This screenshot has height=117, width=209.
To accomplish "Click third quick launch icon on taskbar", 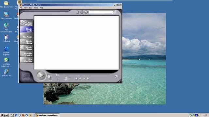I will coord(20,115).
